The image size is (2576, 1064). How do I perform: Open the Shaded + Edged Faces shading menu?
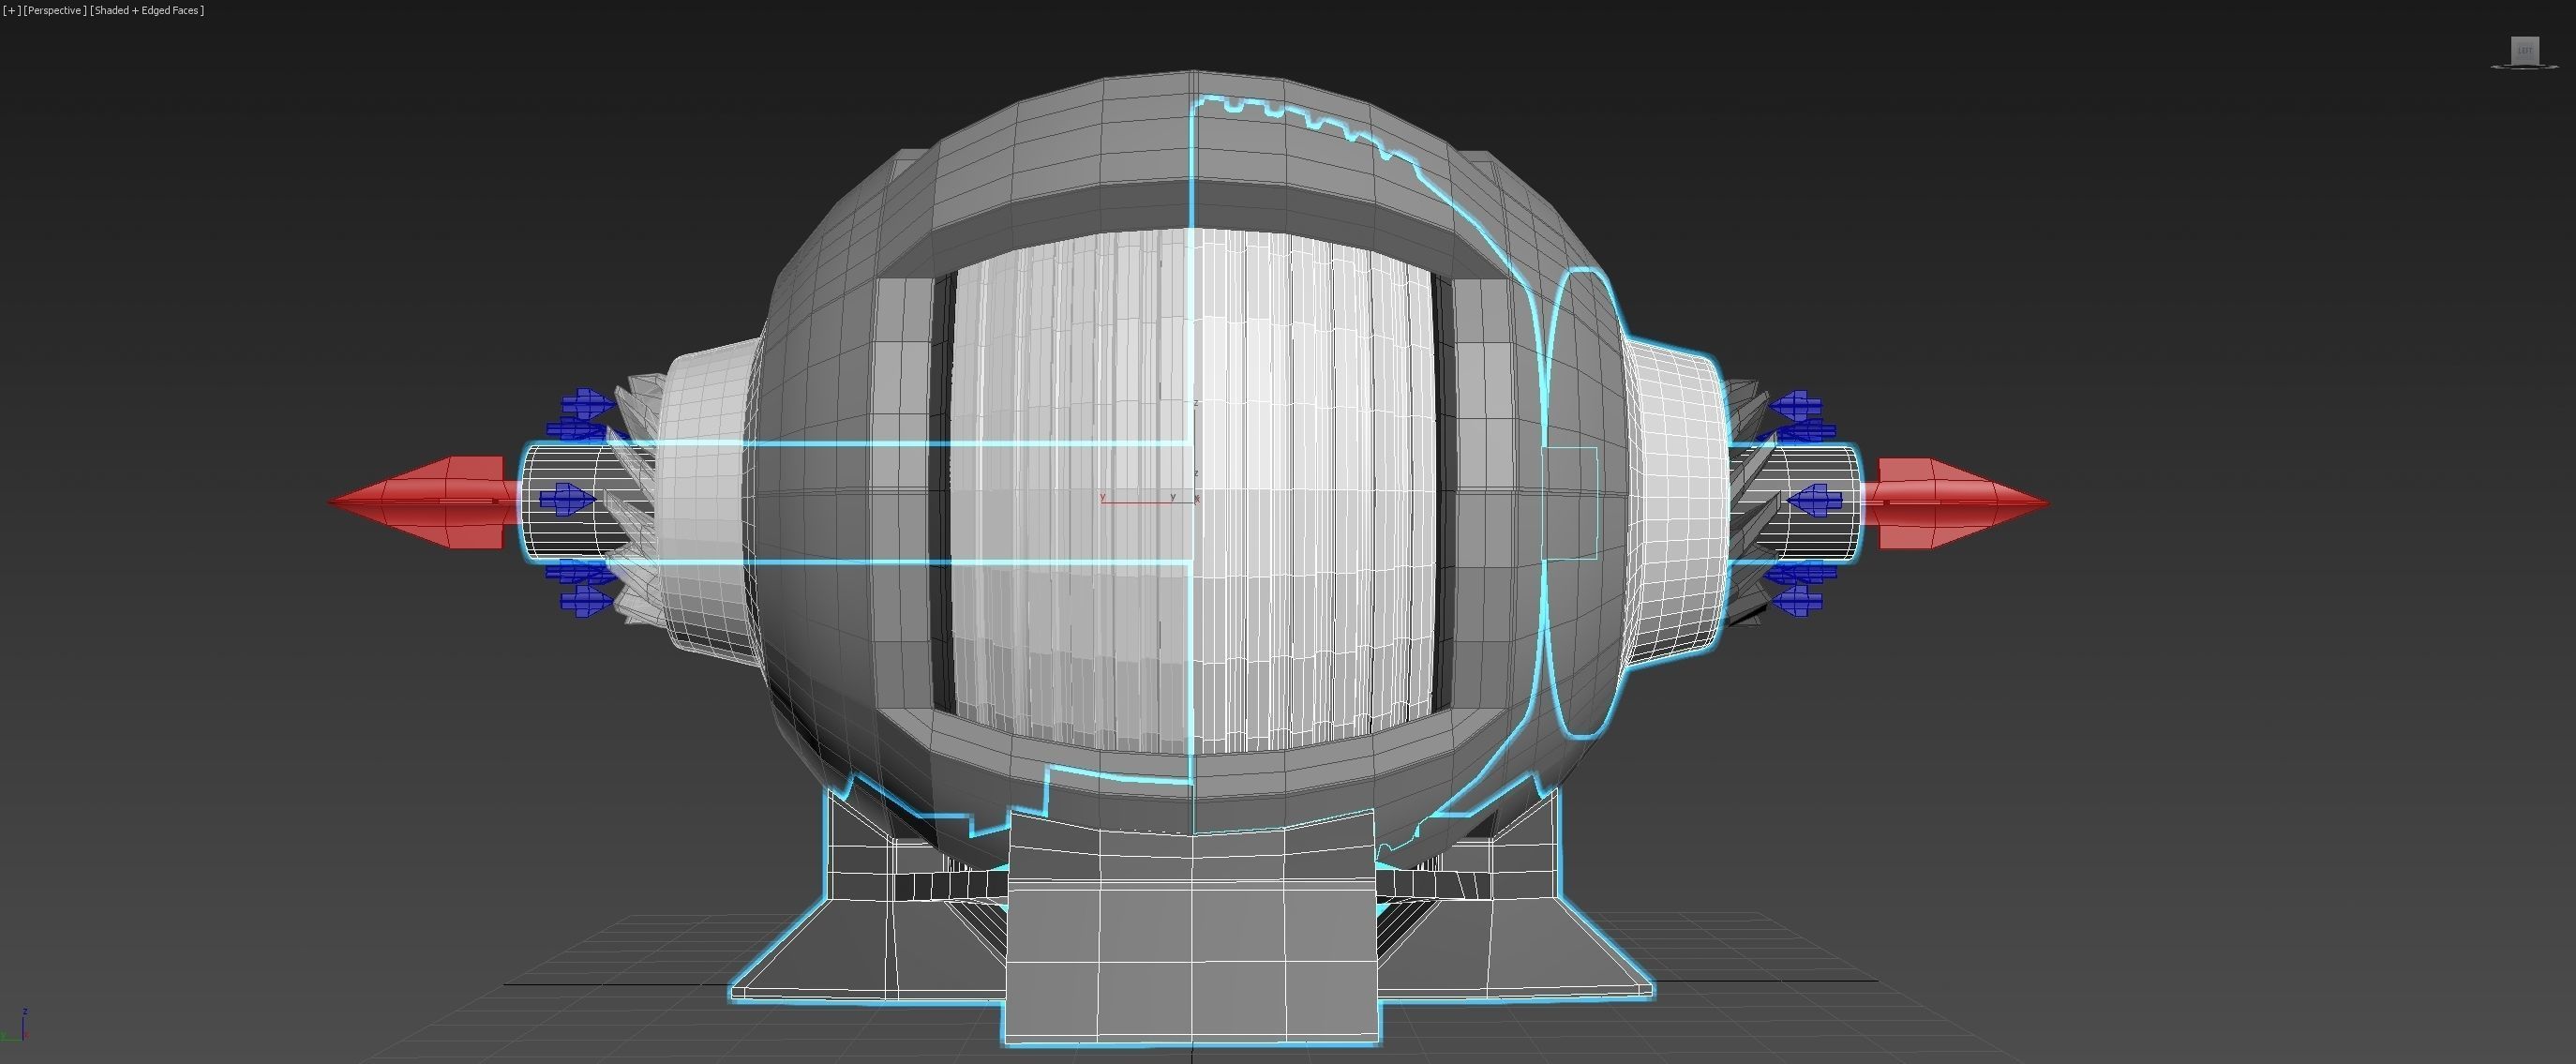pos(147,10)
